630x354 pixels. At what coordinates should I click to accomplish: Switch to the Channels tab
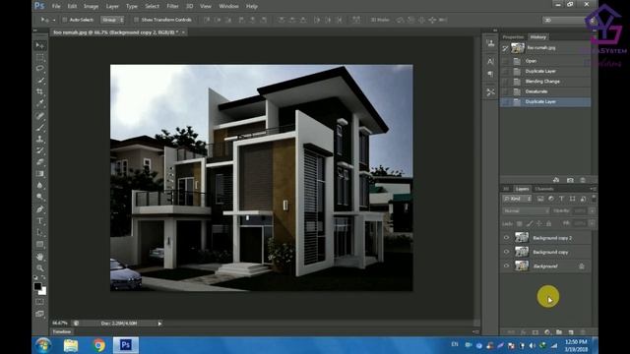pos(544,189)
